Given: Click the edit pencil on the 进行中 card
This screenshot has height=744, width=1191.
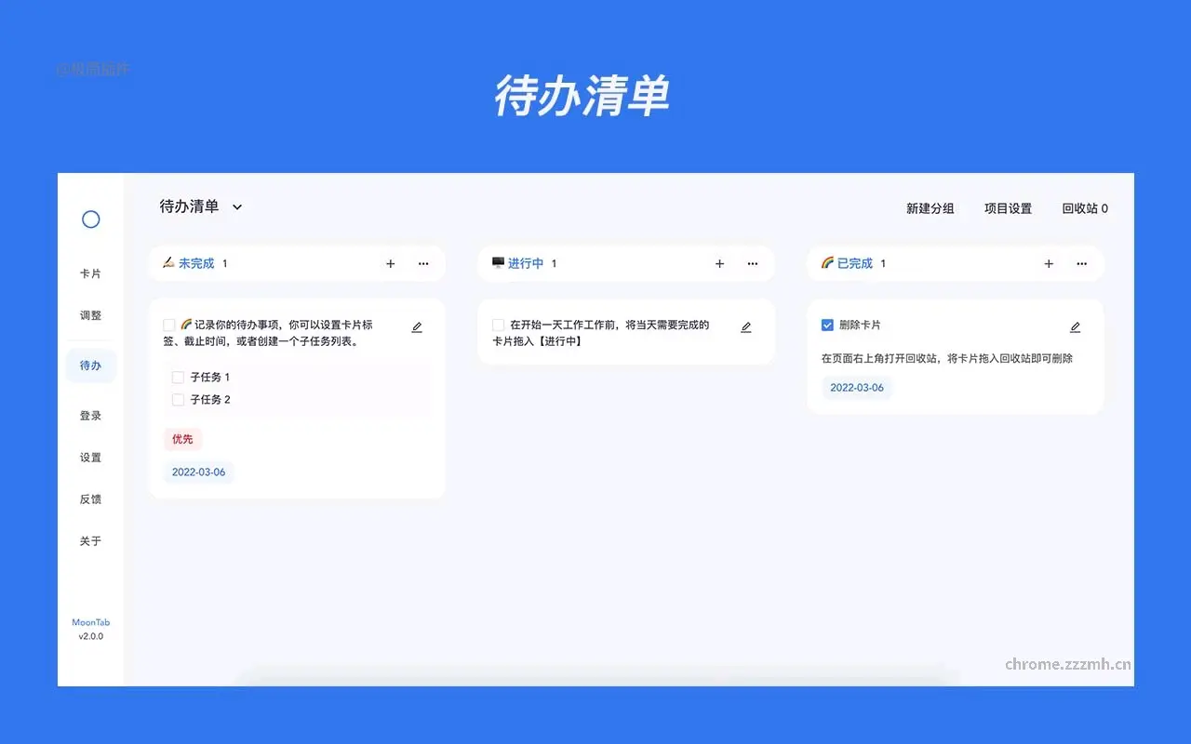Looking at the screenshot, I should coord(745,326).
